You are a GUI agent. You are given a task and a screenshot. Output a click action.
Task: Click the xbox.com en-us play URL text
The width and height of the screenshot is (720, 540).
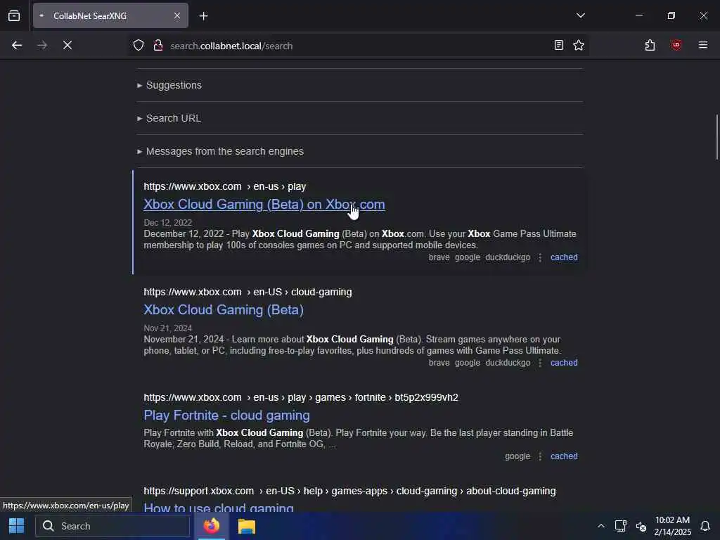[x=224, y=187]
